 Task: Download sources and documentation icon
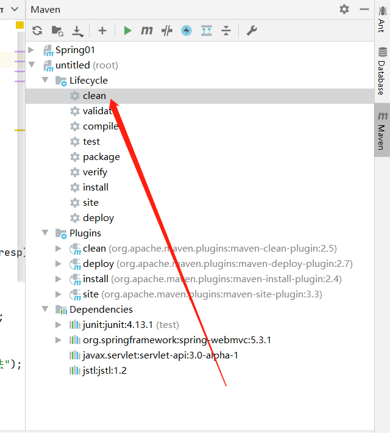[x=77, y=31]
